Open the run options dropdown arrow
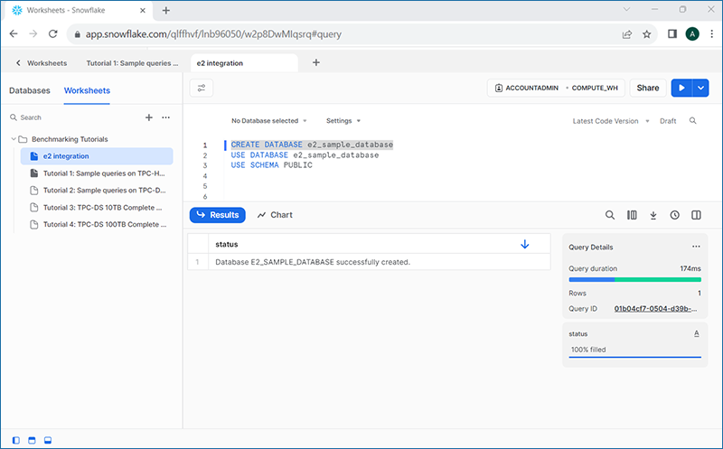The width and height of the screenshot is (723, 449). [701, 88]
